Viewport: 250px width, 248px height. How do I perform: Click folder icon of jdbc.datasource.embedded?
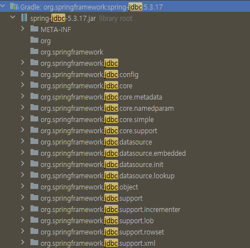(34, 152)
